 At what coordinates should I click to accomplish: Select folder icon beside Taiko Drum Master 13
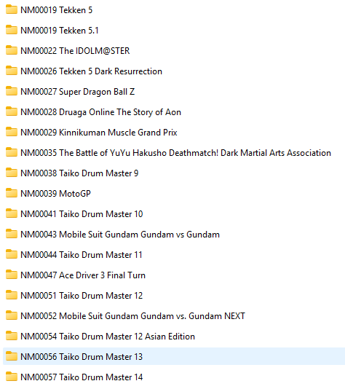[12, 356]
